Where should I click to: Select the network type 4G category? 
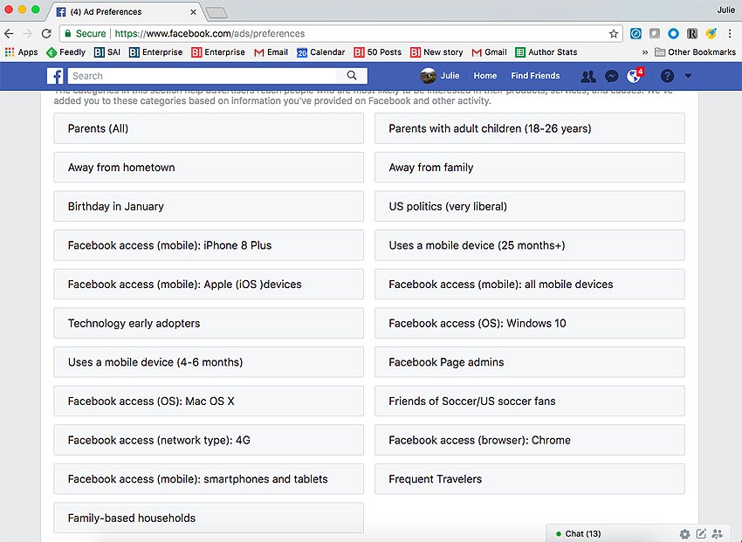pyautogui.click(x=209, y=440)
